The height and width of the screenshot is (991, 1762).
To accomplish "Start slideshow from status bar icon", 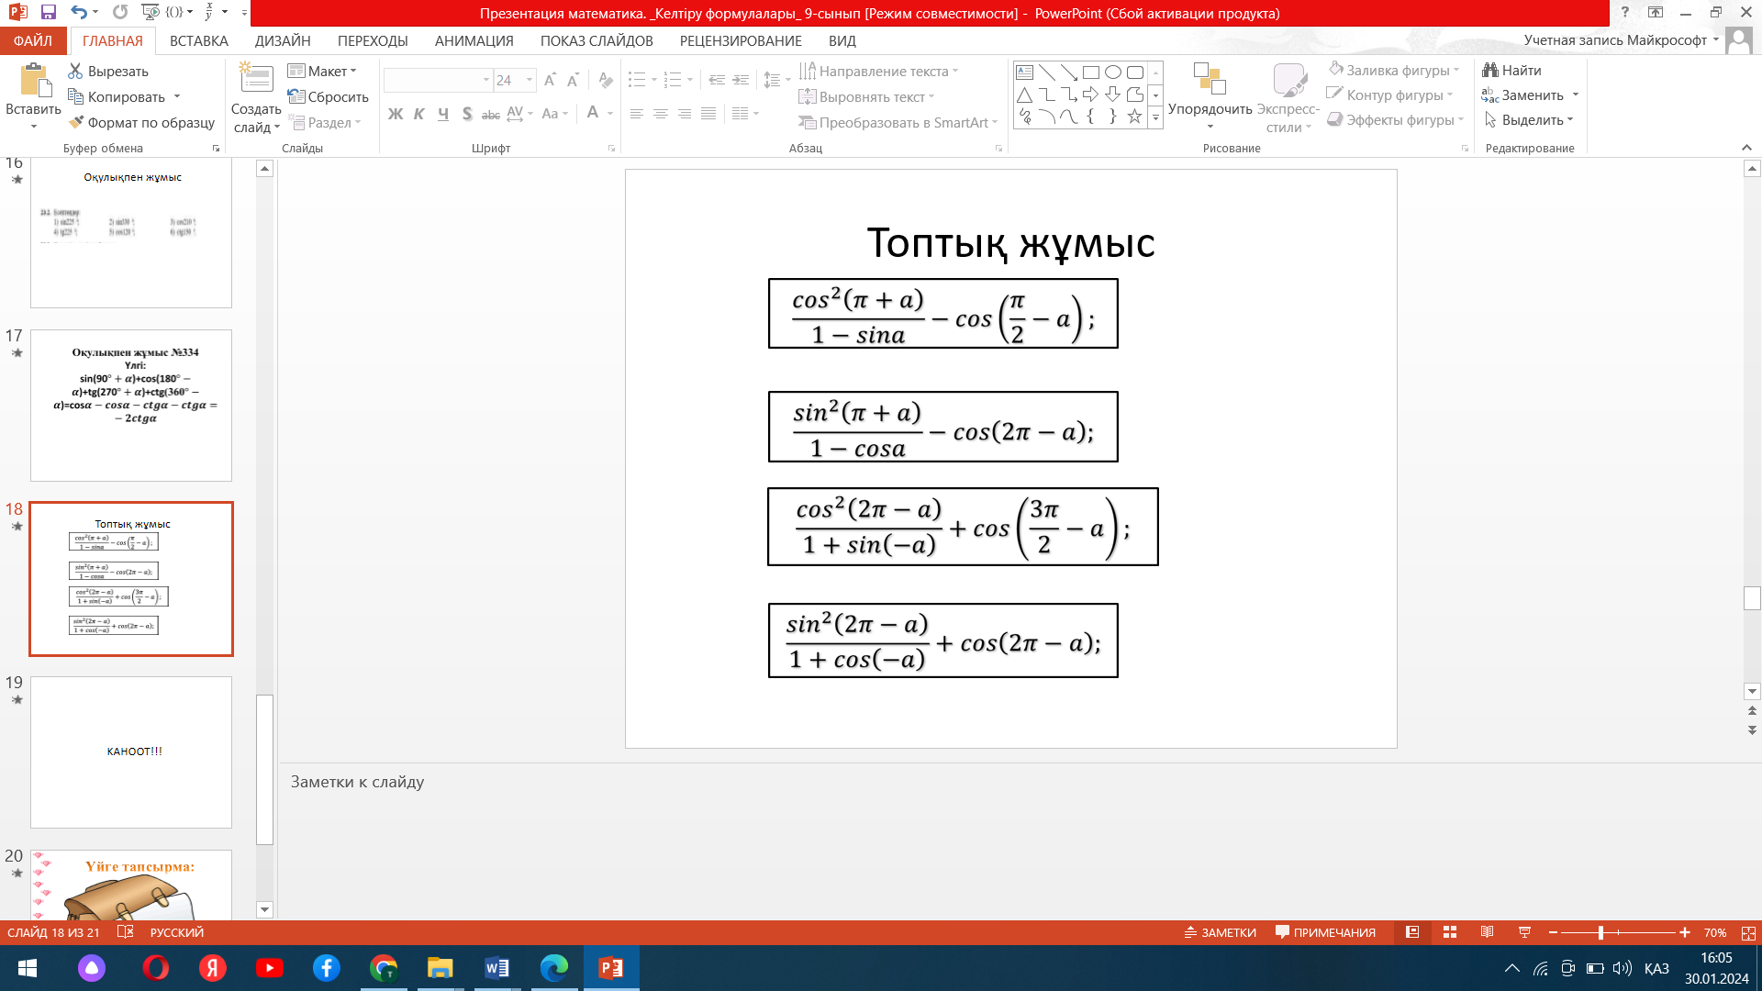I will [1524, 932].
